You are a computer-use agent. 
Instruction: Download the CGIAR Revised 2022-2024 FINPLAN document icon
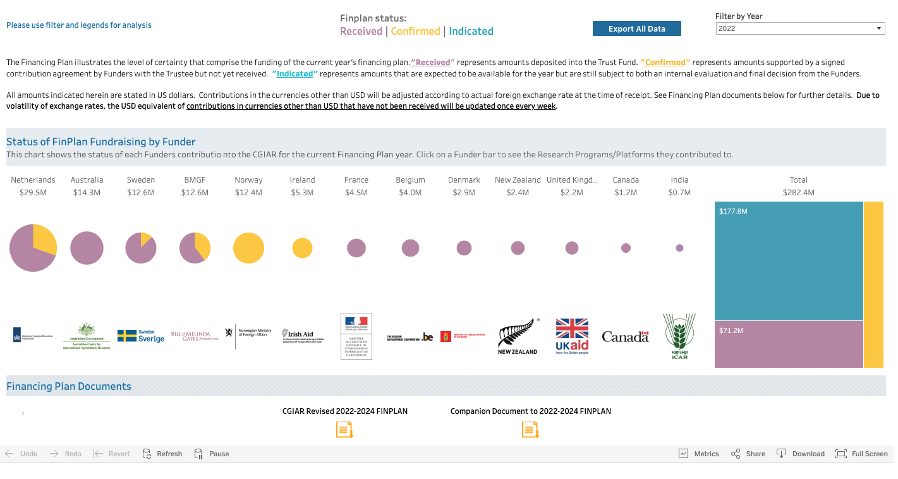click(344, 430)
